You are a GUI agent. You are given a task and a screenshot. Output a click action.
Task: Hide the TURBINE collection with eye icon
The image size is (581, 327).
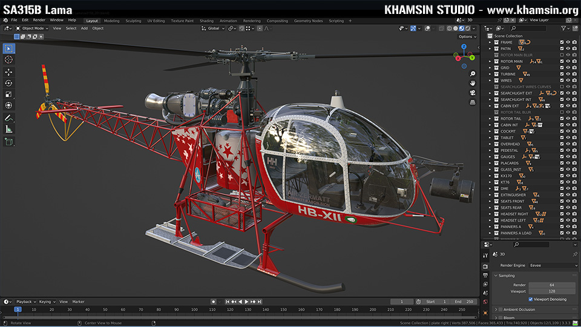tap(568, 74)
